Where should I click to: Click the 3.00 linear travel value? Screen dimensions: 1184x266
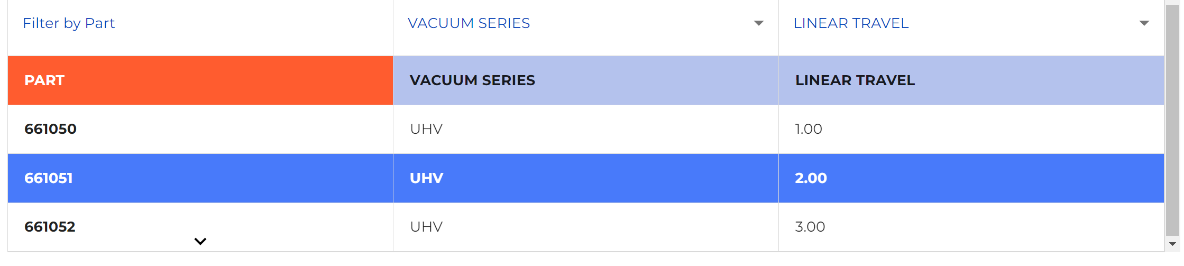[810, 227]
